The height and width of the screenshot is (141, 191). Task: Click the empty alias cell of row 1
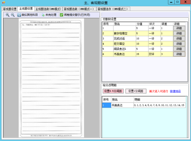coord(125,28)
